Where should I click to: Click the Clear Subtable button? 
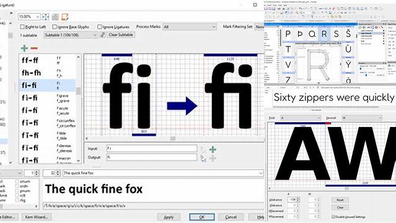(121, 35)
